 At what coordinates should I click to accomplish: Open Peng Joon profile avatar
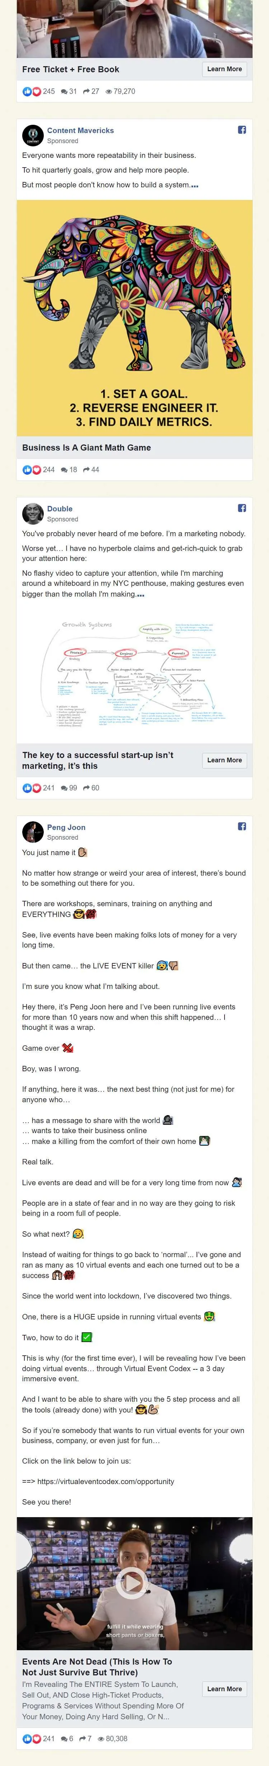point(33,832)
